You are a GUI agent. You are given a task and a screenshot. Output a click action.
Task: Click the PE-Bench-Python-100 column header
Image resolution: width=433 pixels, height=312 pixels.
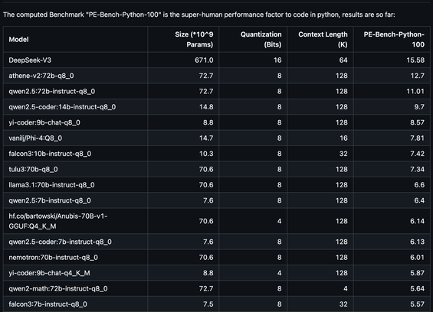(394, 40)
